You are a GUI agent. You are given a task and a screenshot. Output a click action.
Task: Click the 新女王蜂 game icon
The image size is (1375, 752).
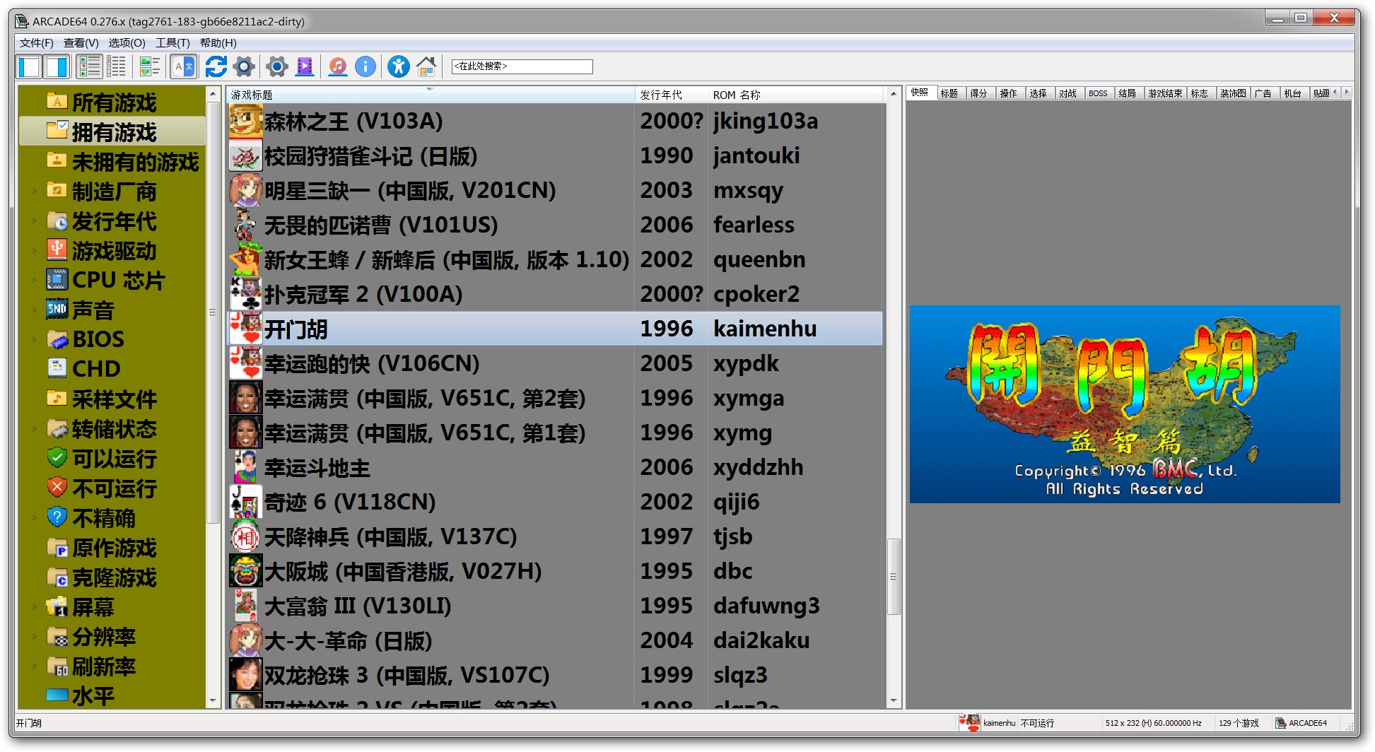[x=246, y=259]
